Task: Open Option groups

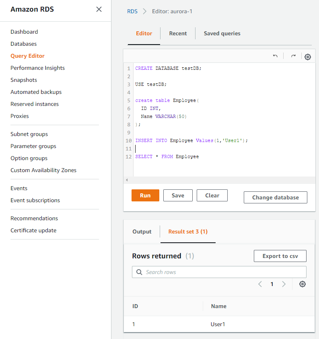Action: click(x=29, y=158)
